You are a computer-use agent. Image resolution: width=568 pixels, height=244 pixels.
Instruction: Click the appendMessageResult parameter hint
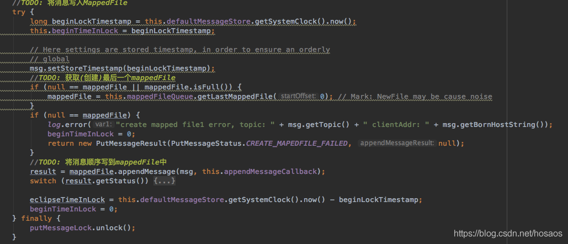tap(397, 144)
